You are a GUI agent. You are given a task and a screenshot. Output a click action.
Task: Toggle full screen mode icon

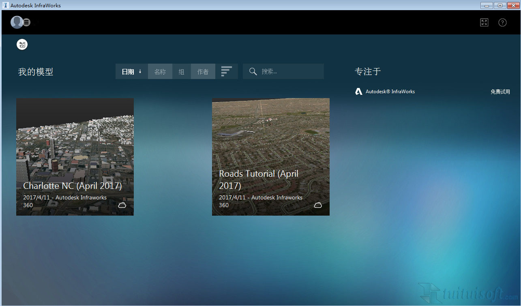(484, 23)
